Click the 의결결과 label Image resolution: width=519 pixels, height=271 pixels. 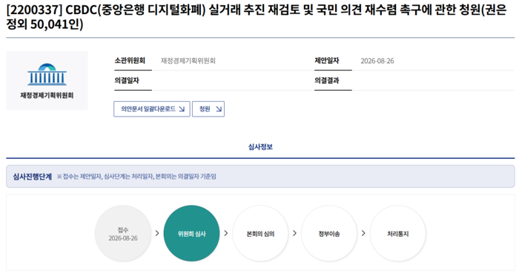click(327, 80)
